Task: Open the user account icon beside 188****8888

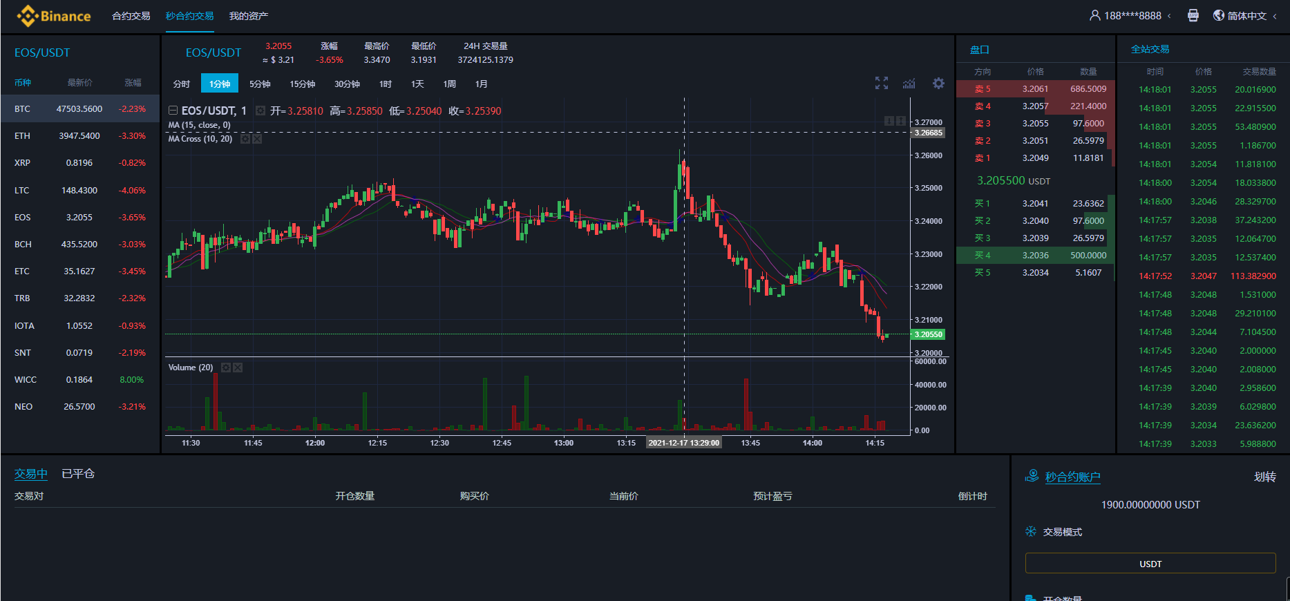Action: [1094, 16]
